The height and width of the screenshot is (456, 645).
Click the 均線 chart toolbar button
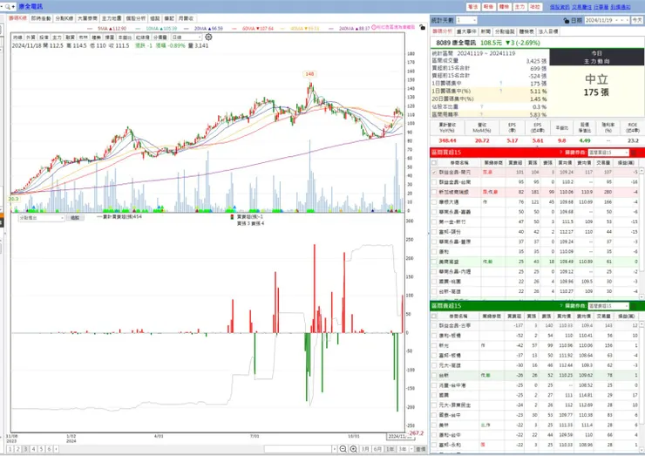(x=17, y=37)
